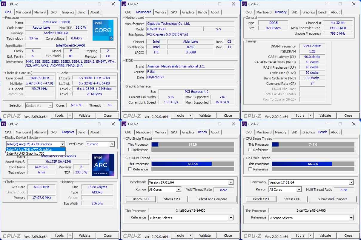Viewport: 361px width, 240px height.
Task: Click the CPU-Z title icon in the Mainboard-tab window
Action: [124, 4]
